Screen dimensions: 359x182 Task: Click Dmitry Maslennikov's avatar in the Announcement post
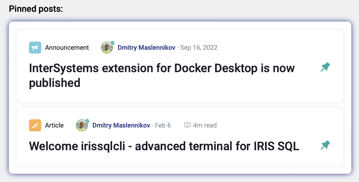tap(107, 48)
